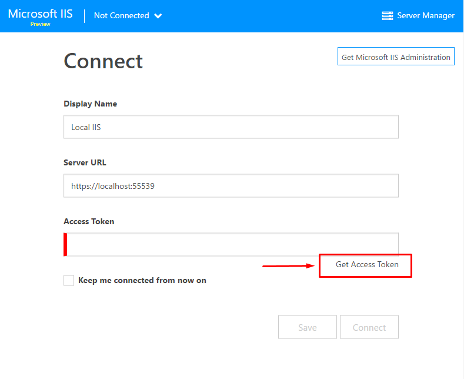This screenshot has width=464, height=379.
Task: Click the Access Token field label
Action: tap(89, 221)
